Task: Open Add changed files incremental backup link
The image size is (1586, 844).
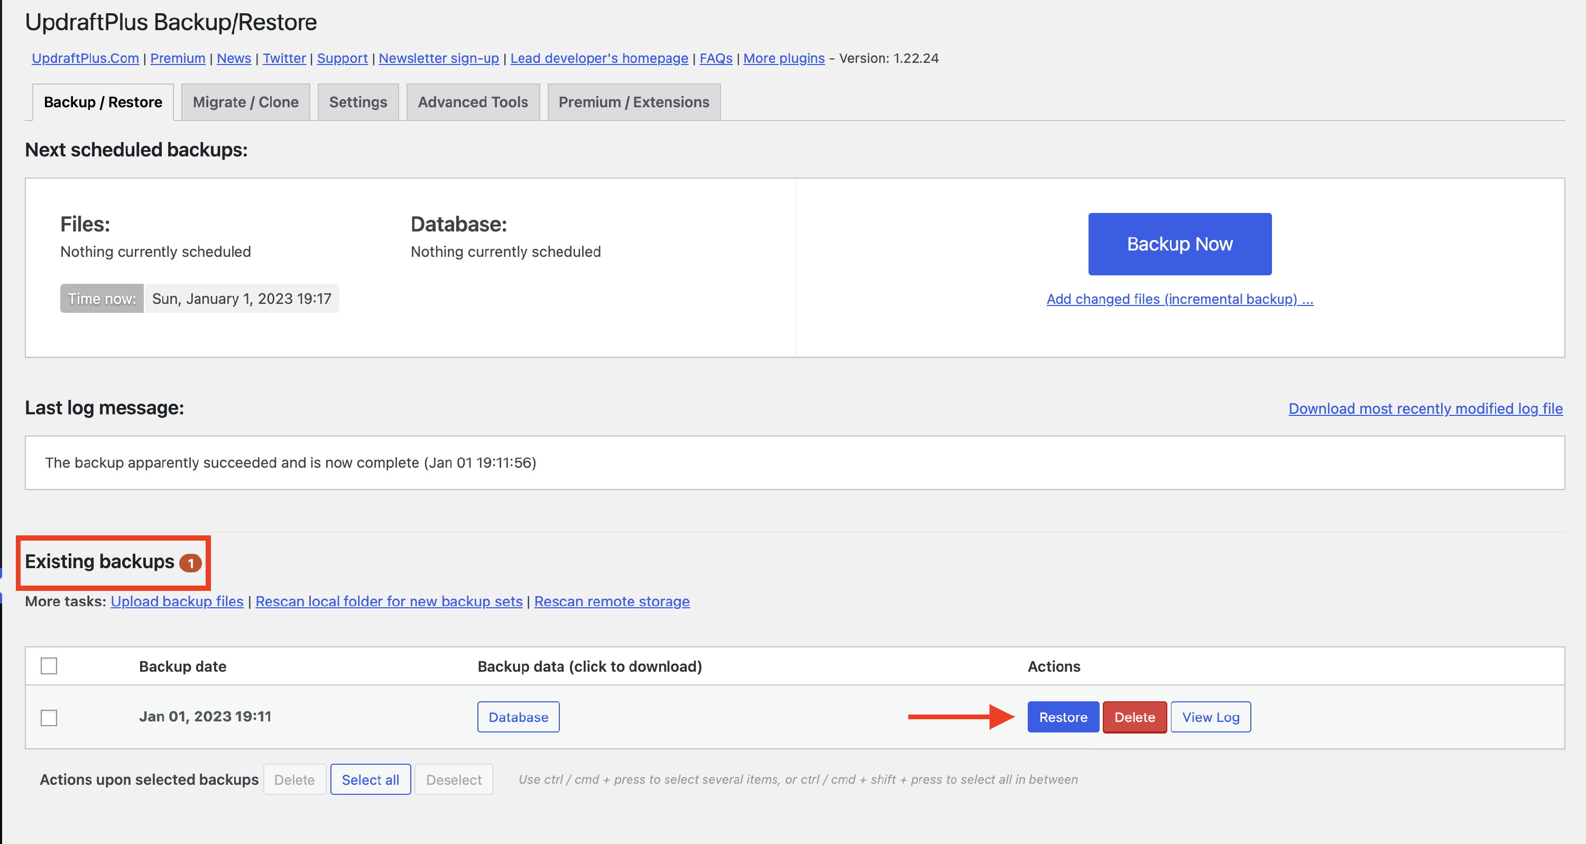Action: tap(1179, 299)
